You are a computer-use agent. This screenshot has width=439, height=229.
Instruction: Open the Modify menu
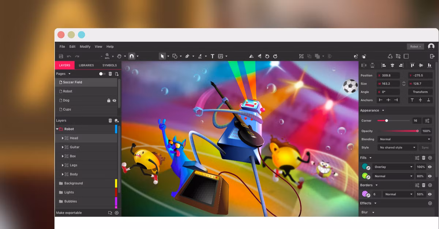pyautogui.click(x=85, y=46)
